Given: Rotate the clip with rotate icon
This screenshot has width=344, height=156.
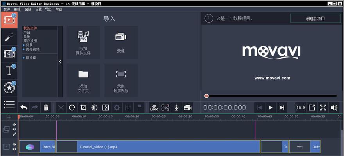Looking at the screenshot, I should [x=72, y=107].
